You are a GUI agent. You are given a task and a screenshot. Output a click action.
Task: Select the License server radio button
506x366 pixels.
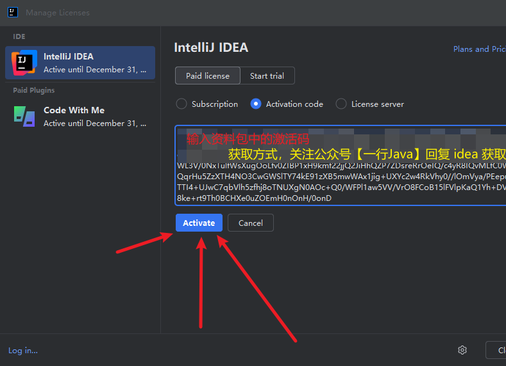pyautogui.click(x=341, y=104)
